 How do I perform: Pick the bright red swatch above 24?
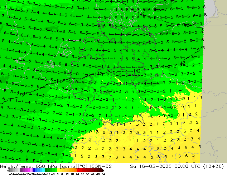(78, 170)
